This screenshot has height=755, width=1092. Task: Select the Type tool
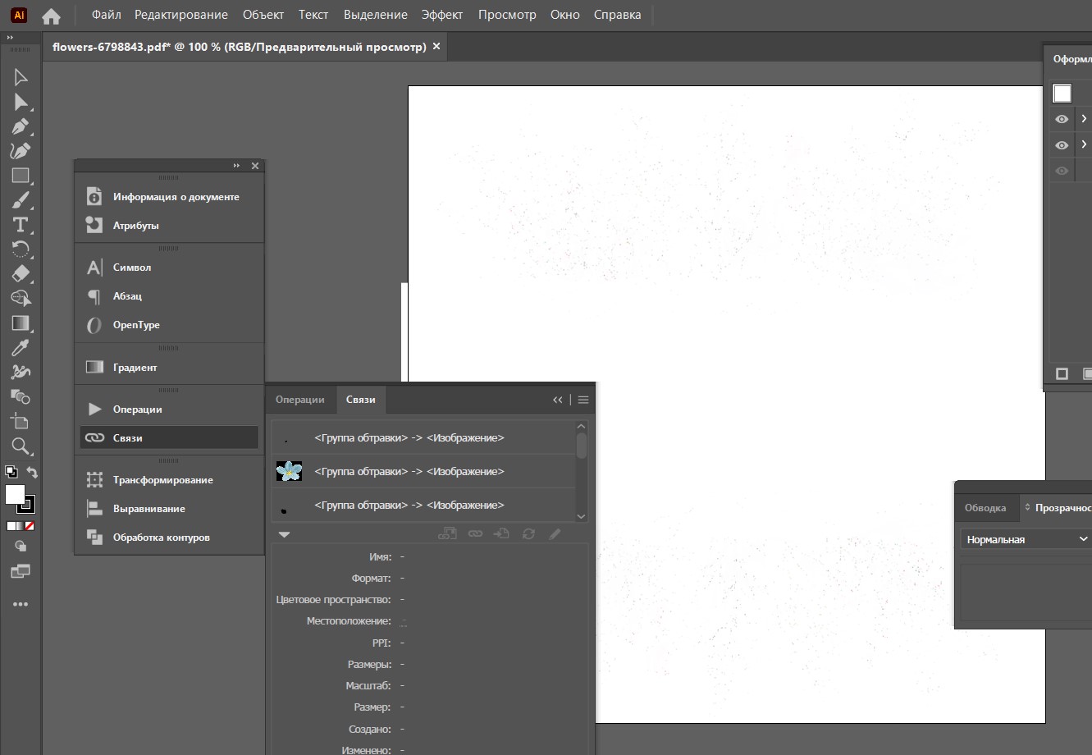(21, 225)
